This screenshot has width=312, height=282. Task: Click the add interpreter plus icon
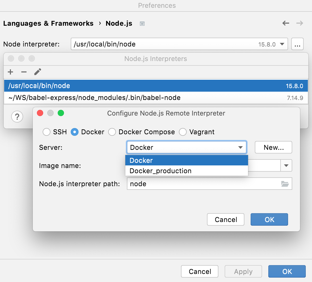(x=10, y=72)
